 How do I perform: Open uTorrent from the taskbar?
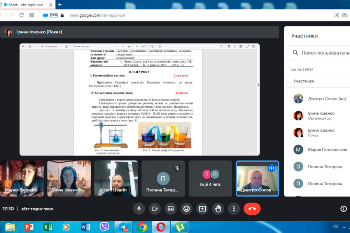click(x=180, y=227)
